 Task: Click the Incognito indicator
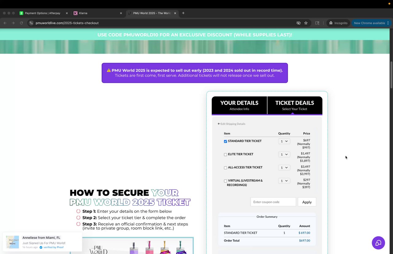[x=338, y=23]
